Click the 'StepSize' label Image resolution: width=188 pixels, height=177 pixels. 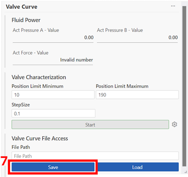[21, 105]
